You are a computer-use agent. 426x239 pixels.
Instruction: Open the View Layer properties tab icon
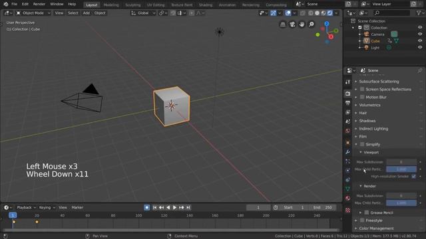[x=347, y=112]
